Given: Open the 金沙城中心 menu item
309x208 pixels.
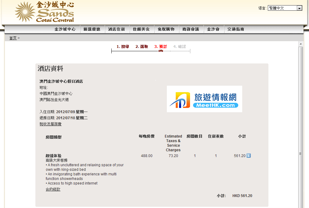Looking at the screenshot, I should 65,29.
